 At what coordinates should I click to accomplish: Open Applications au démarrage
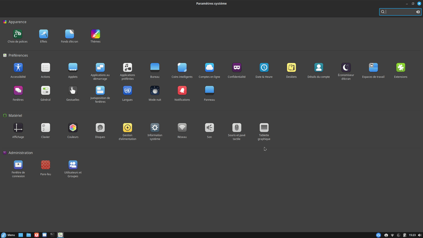100,71
